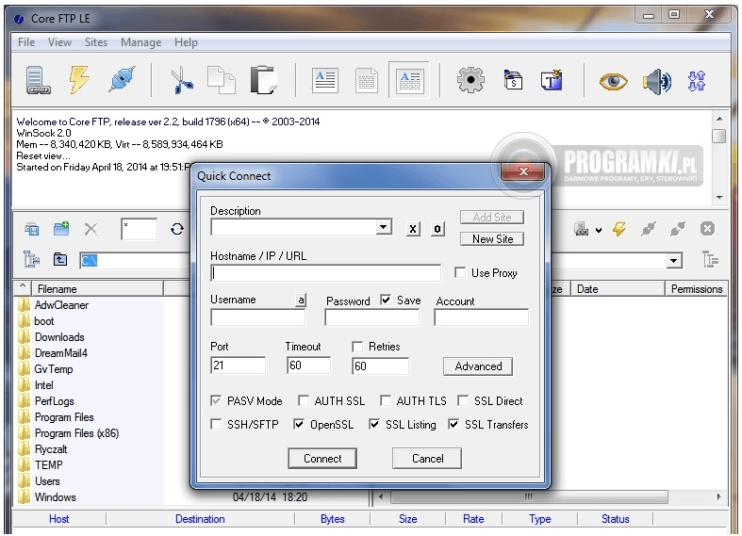This screenshot has width=742, height=536.
Task: Toggle the PASV Mode checkbox
Action: pos(216,401)
